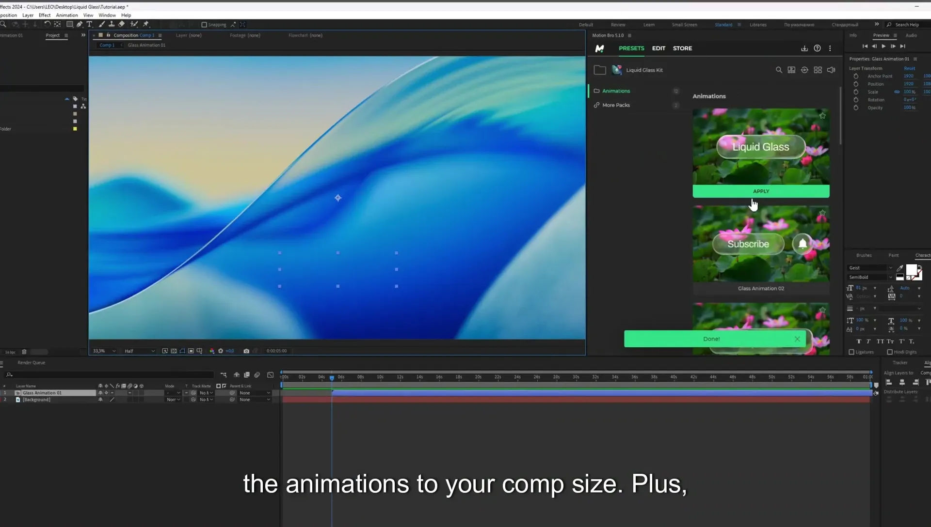Click the text fill color swatch
931x527 pixels.
pos(911,270)
